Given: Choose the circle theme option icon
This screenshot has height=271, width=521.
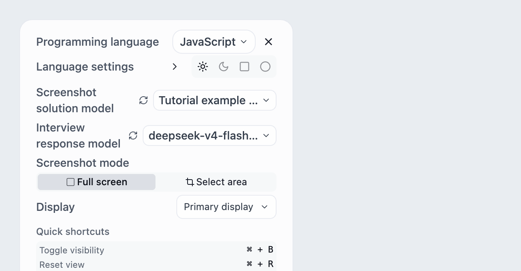Looking at the screenshot, I should tap(265, 67).
